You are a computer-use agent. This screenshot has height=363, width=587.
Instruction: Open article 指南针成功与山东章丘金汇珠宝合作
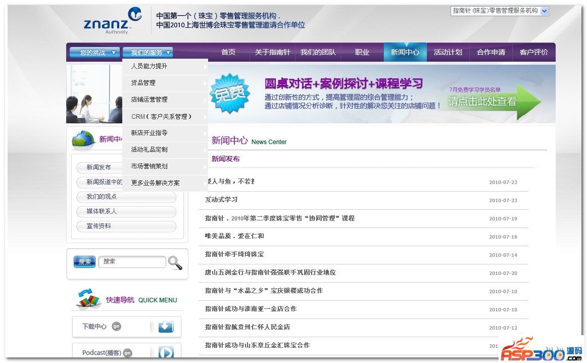pyautogui.click(x=257, y=345)
